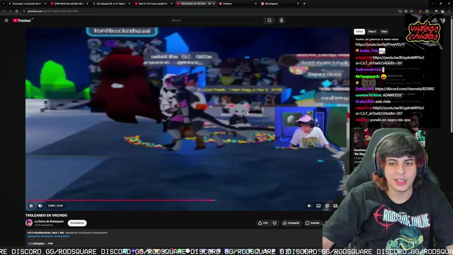The height and width of the screenshot is (255, 453).
Task: Go back with the browser back arrow
Action: tap(4, 11)
